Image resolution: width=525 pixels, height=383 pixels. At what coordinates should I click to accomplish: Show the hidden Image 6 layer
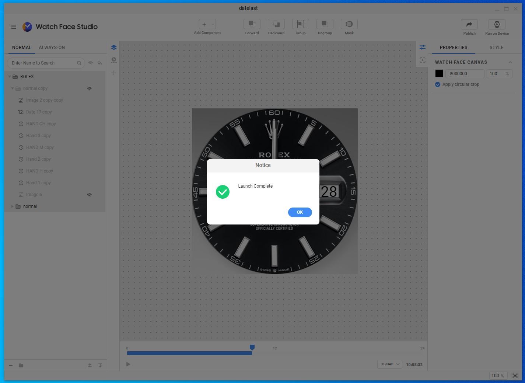pyautogui.click(x=90, y=195)
